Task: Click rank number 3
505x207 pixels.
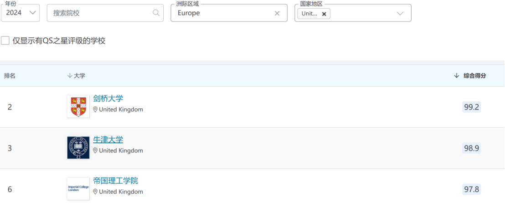Action: coord(10,148)
